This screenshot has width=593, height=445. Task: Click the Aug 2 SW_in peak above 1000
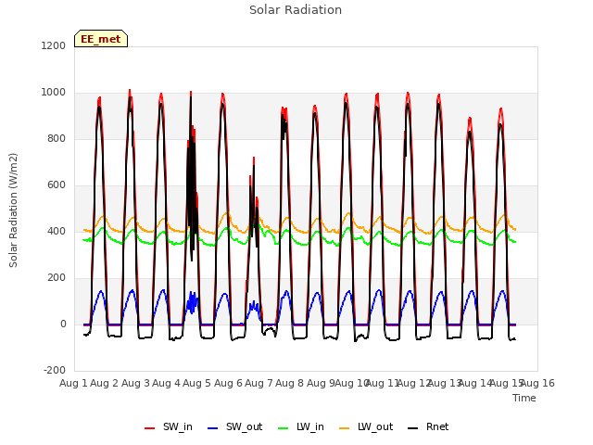point(130,91)
